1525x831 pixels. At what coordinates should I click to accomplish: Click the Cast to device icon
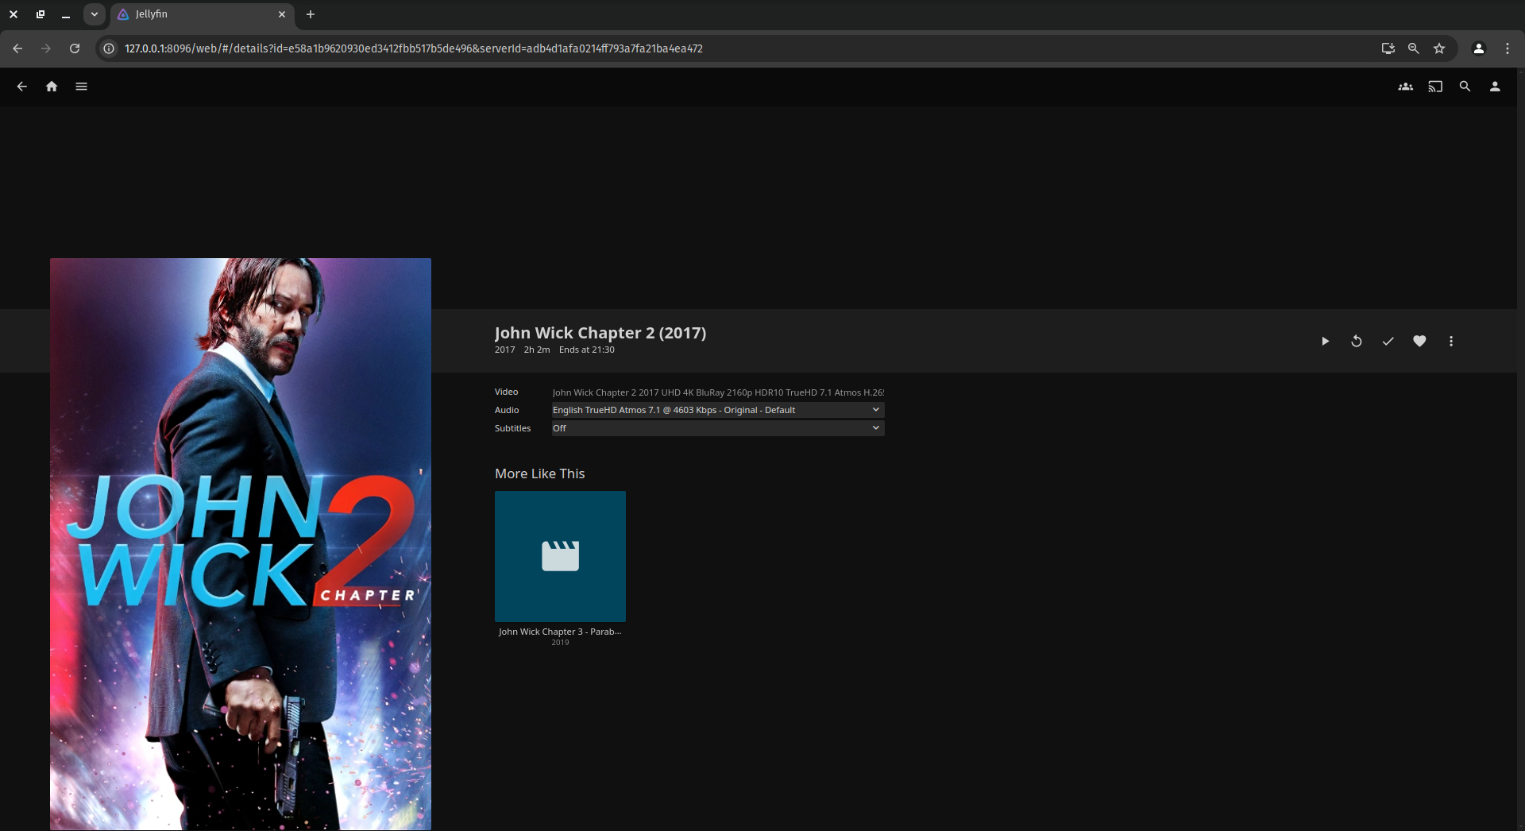1435,87
